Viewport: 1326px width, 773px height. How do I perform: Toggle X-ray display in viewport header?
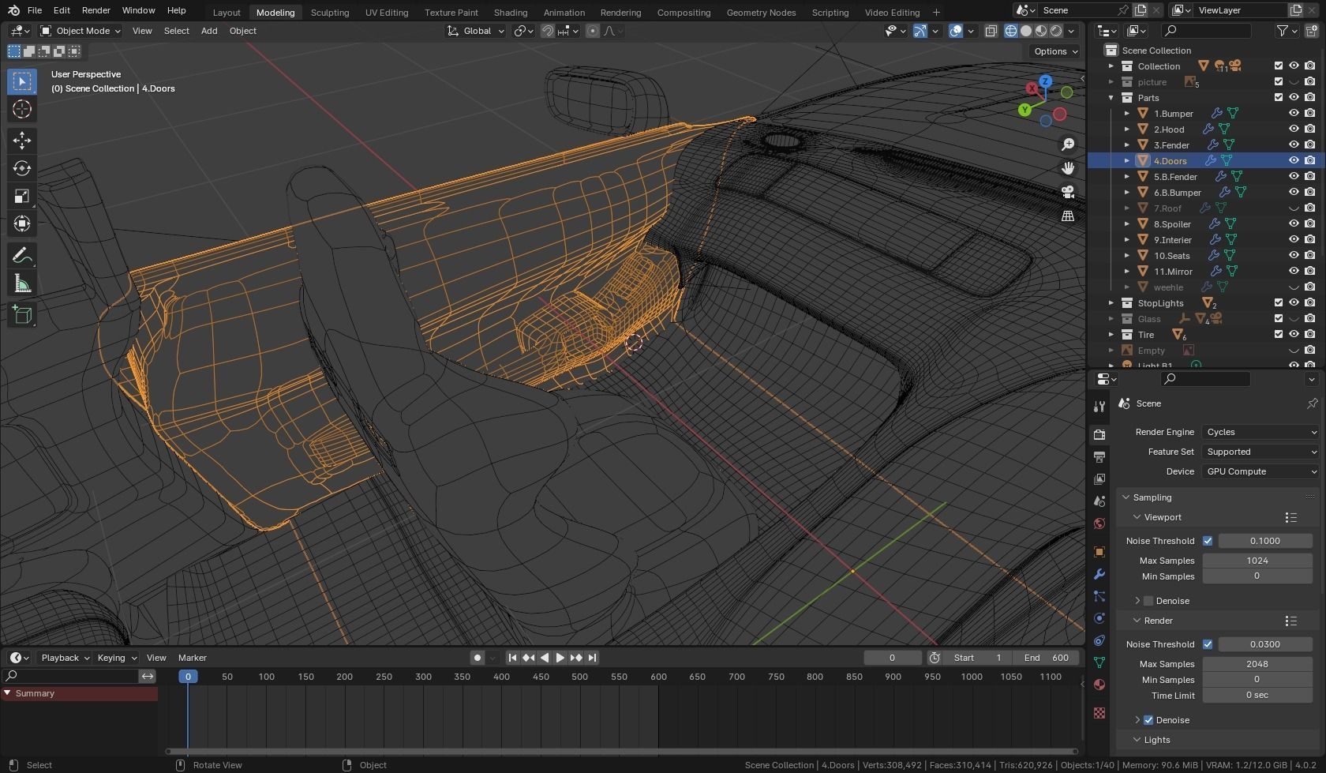[x=991, y=31]
